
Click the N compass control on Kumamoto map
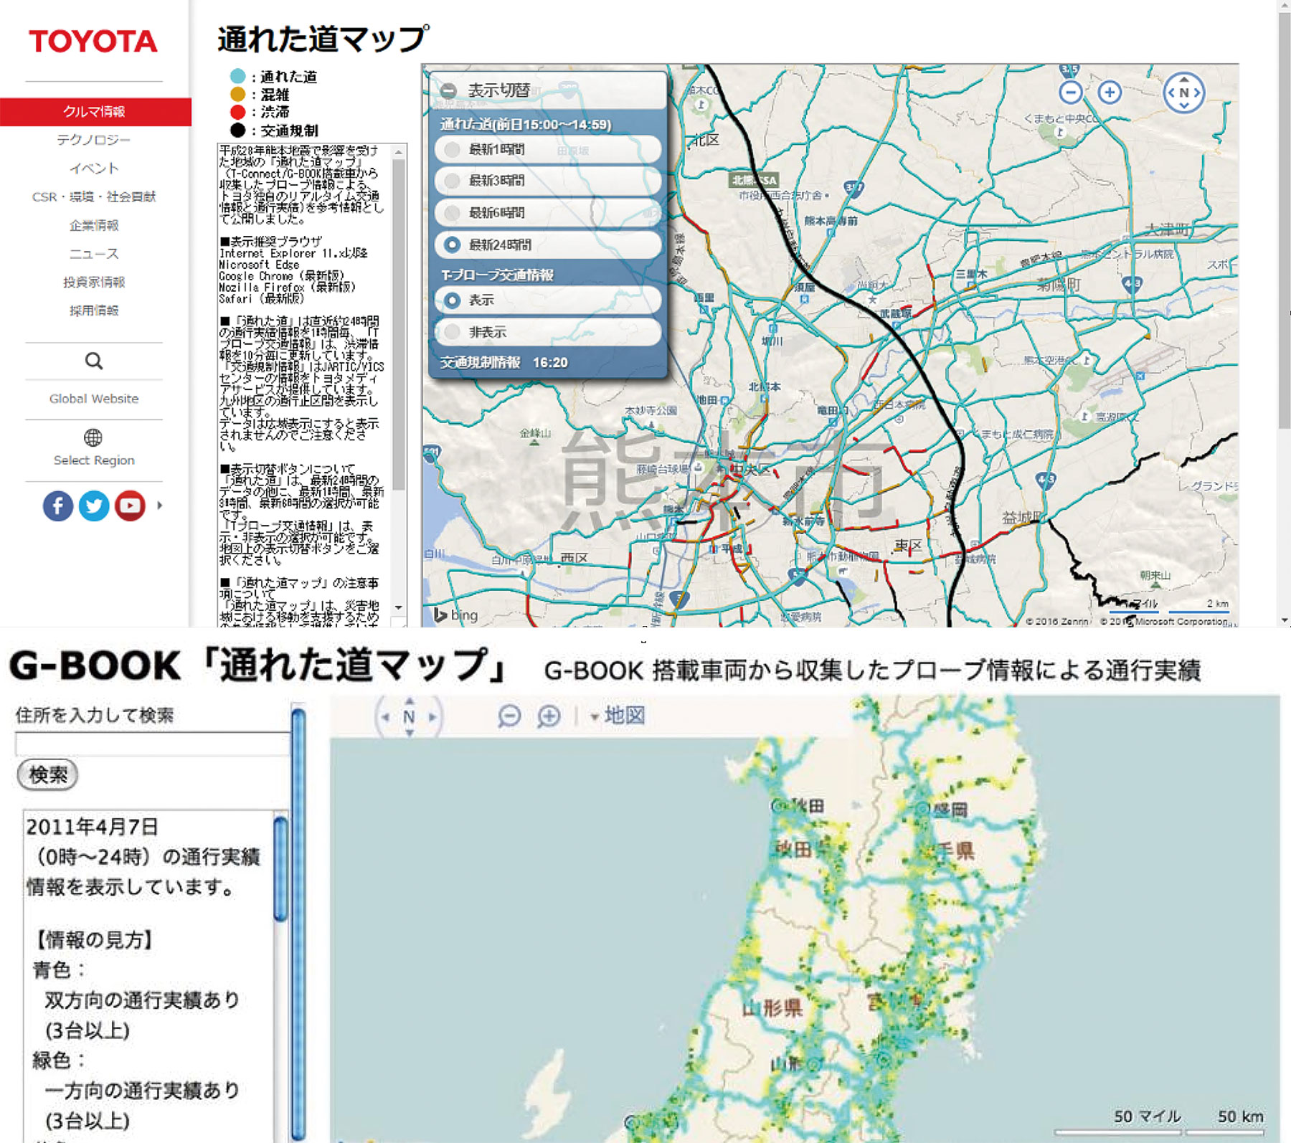click(x=1183, y=93)
